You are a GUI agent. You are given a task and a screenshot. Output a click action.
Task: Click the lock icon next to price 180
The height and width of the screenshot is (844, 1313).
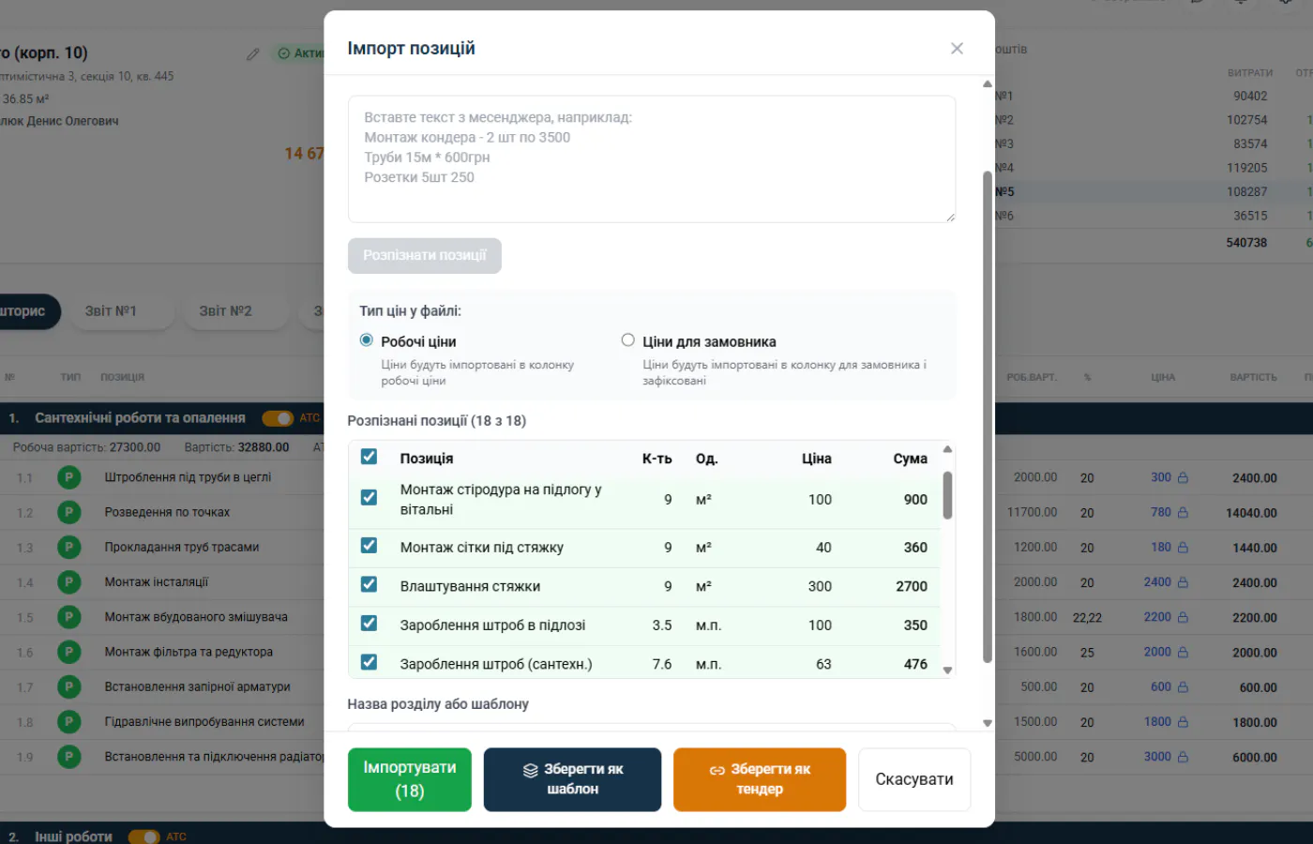(1183, 547)
